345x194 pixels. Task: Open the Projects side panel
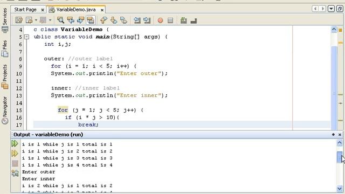point(5,77)
